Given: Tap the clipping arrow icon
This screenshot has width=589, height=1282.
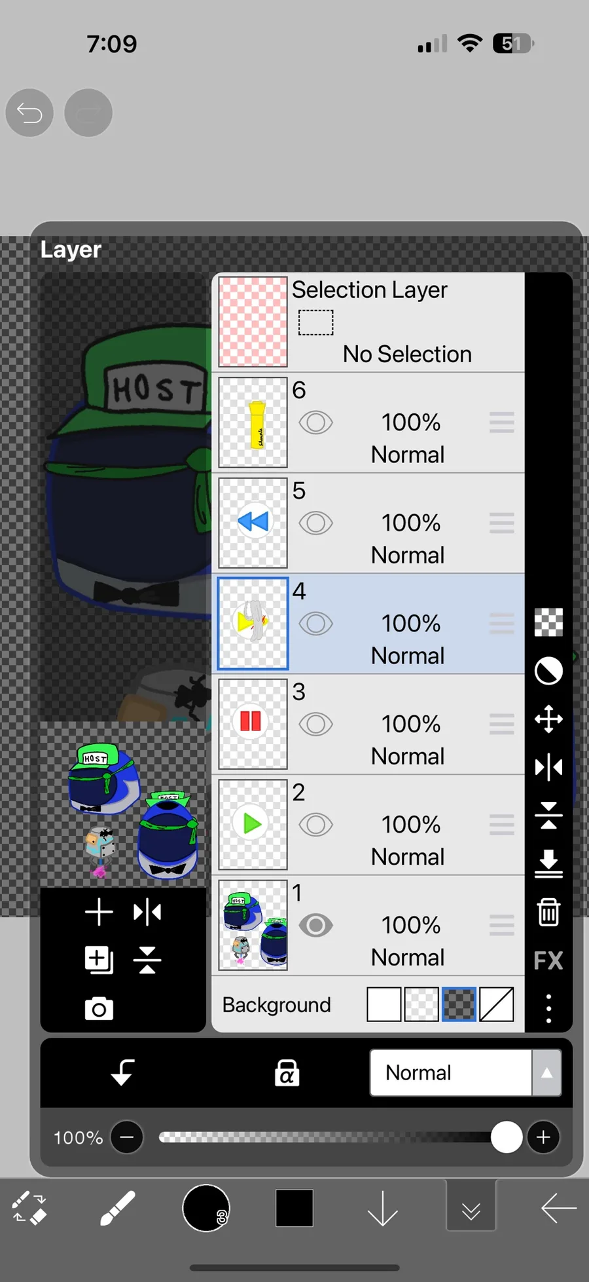Looking at the screenshot, I should click(x=122, y=1073).
